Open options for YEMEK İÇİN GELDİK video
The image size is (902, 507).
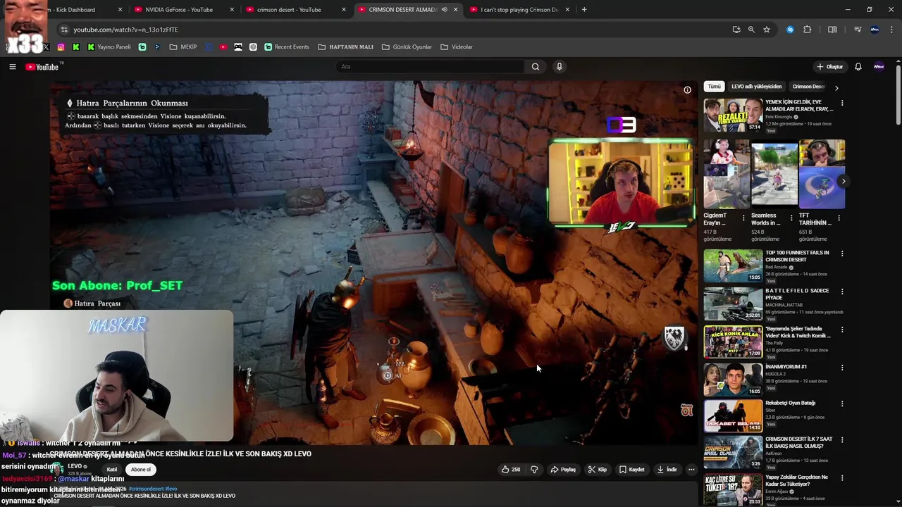click(x=842, y=103)
